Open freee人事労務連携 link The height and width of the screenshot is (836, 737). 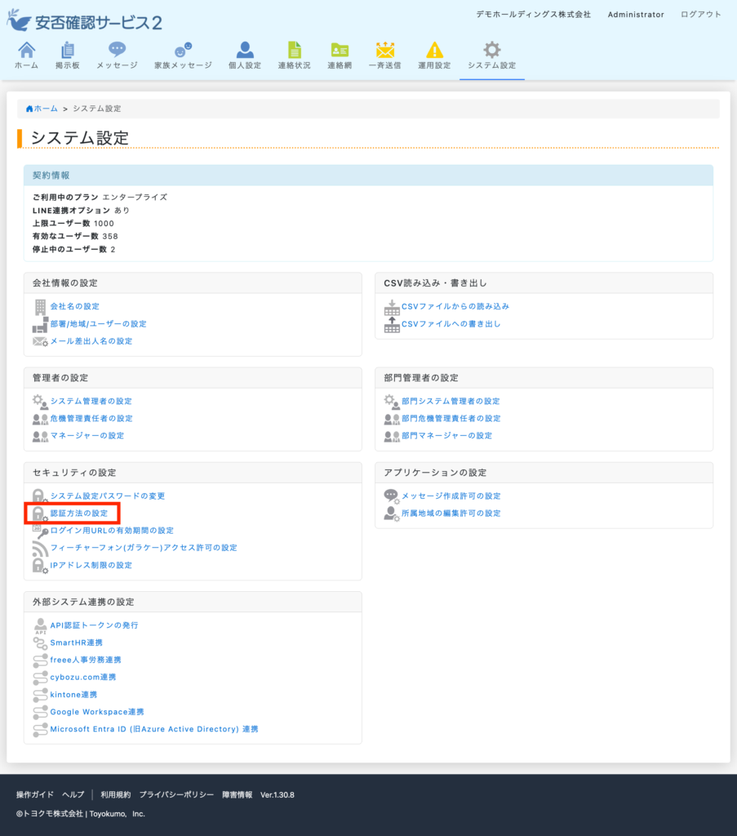click(x=85, y=660)
